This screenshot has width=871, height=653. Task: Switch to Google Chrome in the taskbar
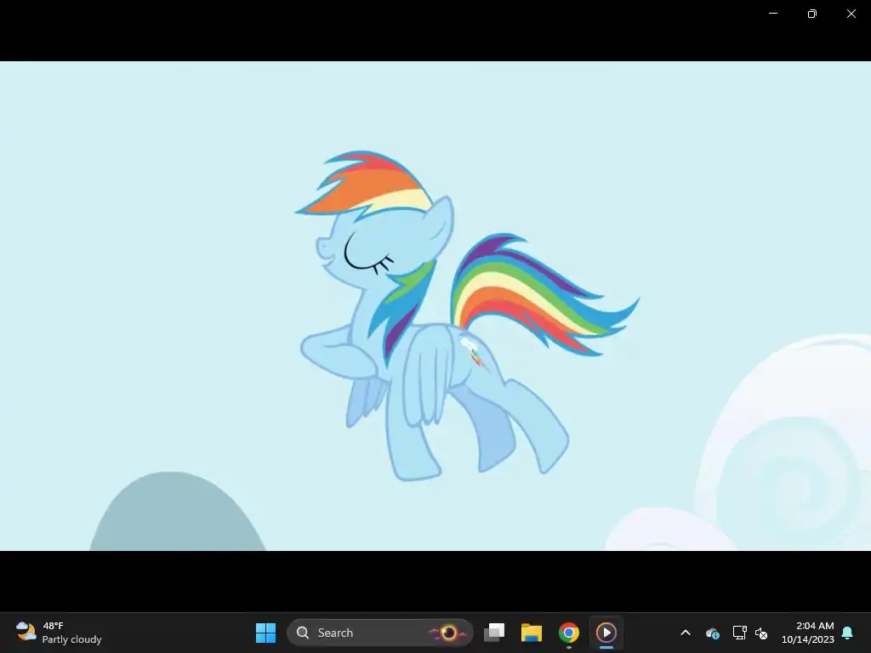coord(568,633)
